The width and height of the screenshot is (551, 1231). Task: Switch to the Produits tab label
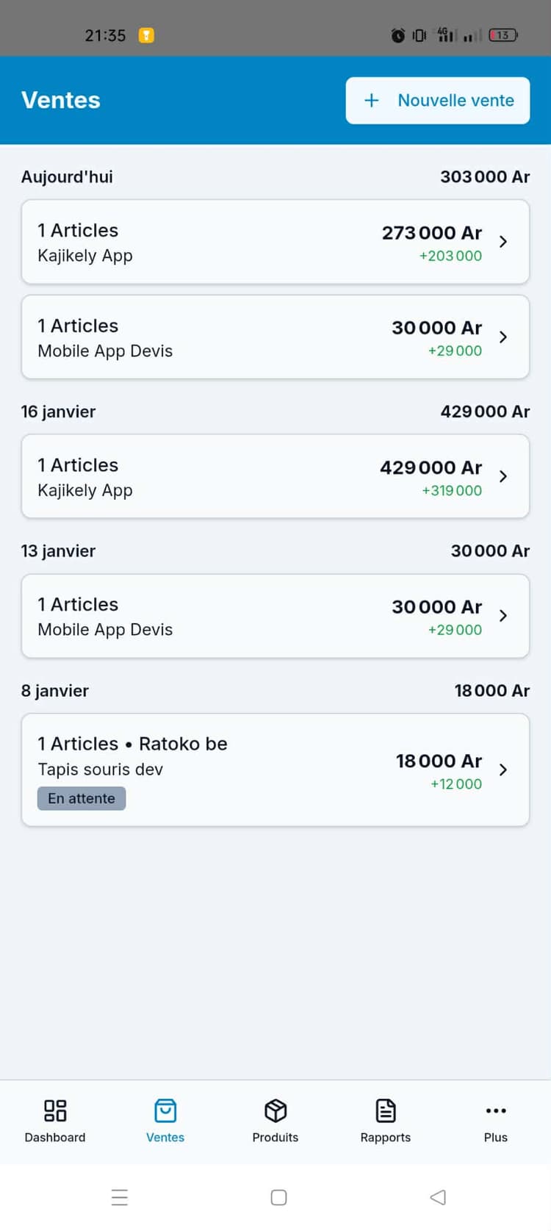point(275,1137)
